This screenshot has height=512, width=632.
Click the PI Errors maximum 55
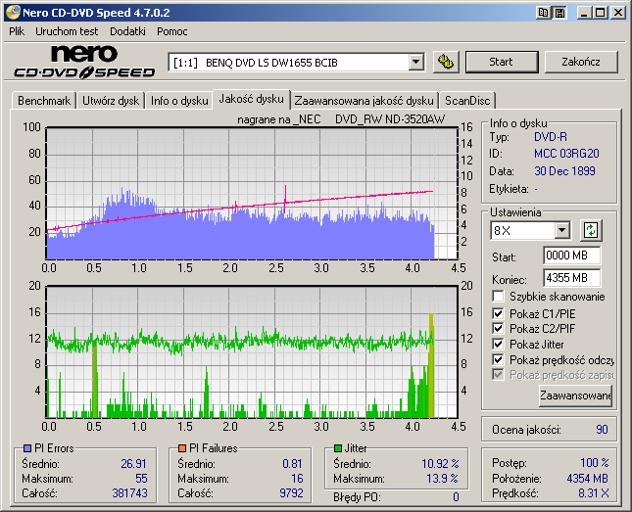pos(141,478)
